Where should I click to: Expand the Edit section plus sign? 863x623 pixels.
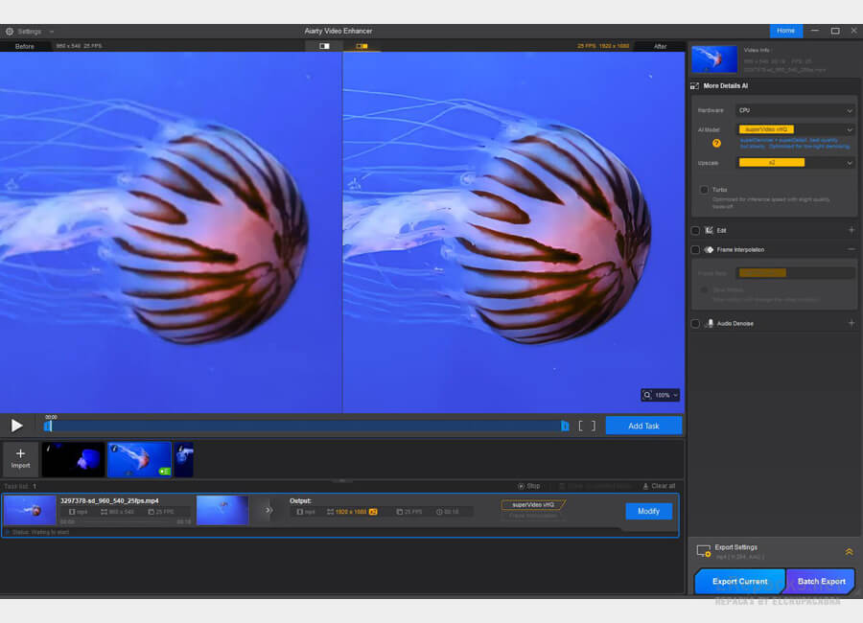[x=851, y=230]
